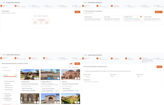Click the Places step icon in places screen
This screenshot has height=105, width=164.
point(44,58)
